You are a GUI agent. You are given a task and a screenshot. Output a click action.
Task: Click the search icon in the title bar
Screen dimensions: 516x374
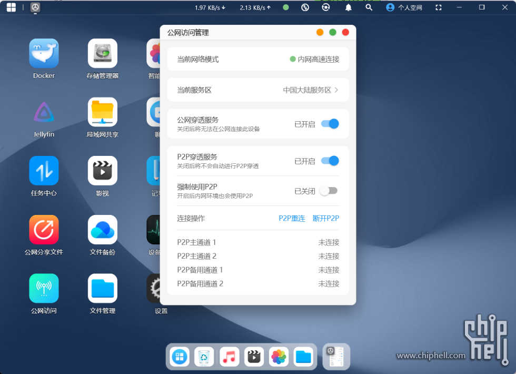coord(369,7)
